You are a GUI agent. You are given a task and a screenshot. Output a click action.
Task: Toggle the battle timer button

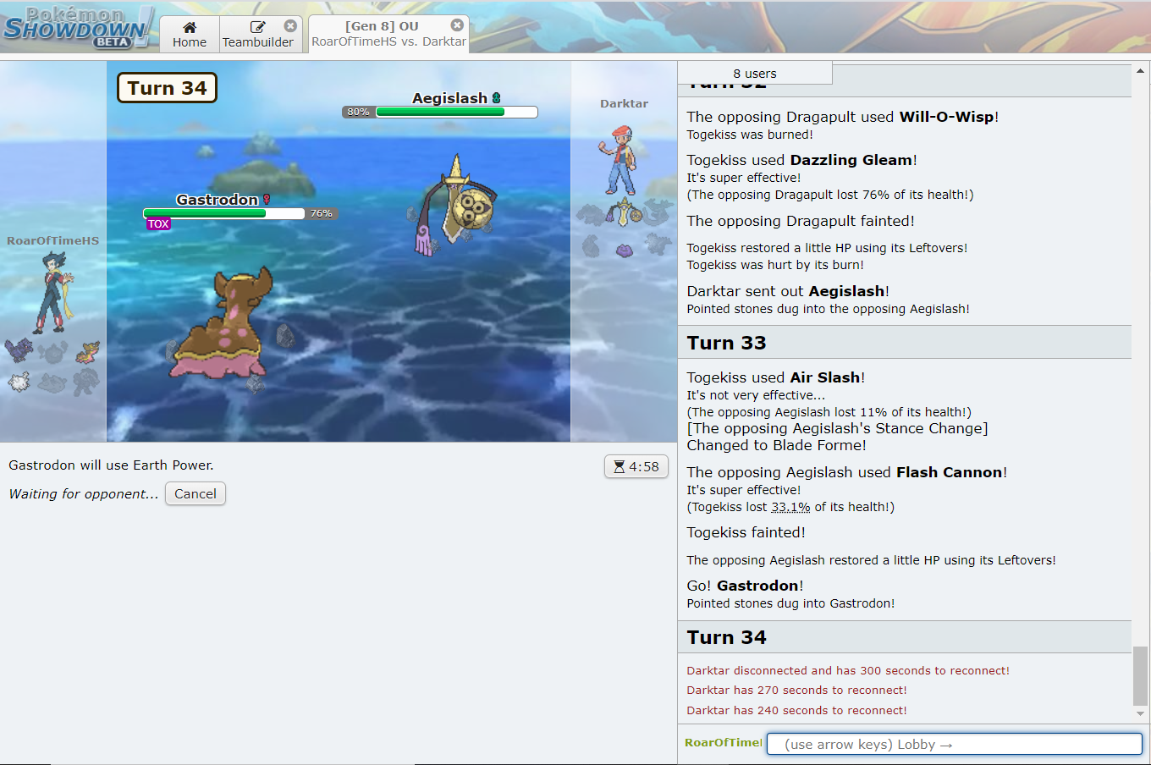coord(636,466)
